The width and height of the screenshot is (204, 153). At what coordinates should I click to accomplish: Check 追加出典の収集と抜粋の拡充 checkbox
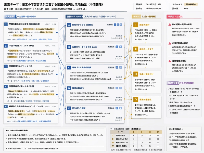tap(170, 133)
